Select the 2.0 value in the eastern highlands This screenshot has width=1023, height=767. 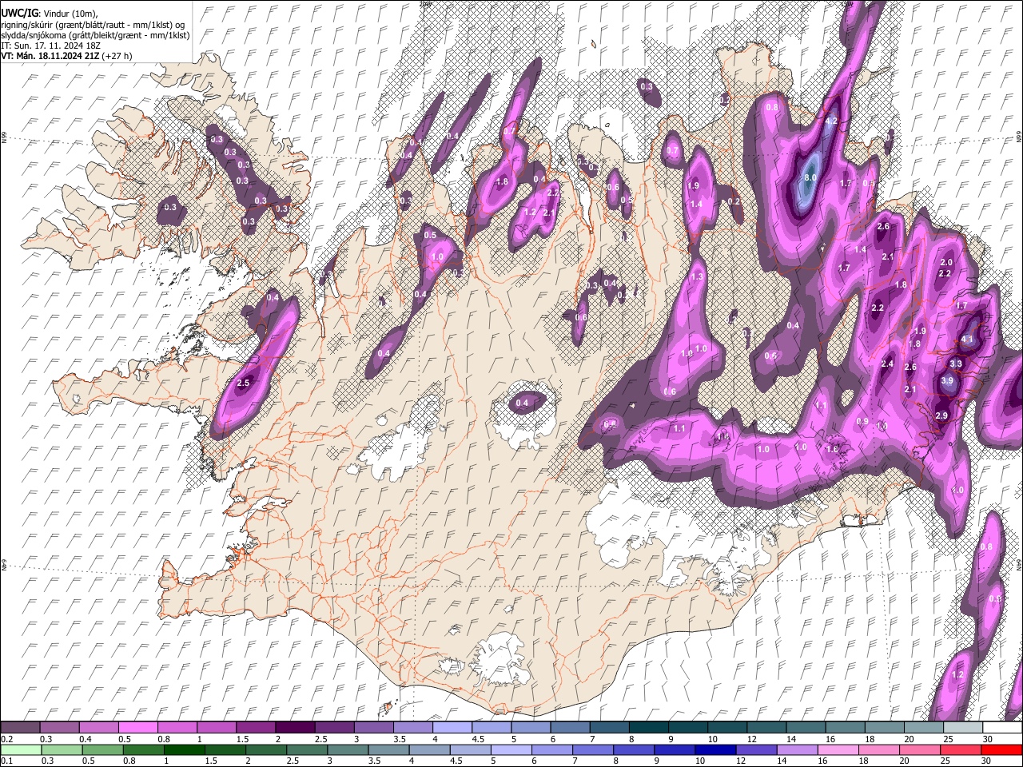pyautogui.click(x=946, y=262)
